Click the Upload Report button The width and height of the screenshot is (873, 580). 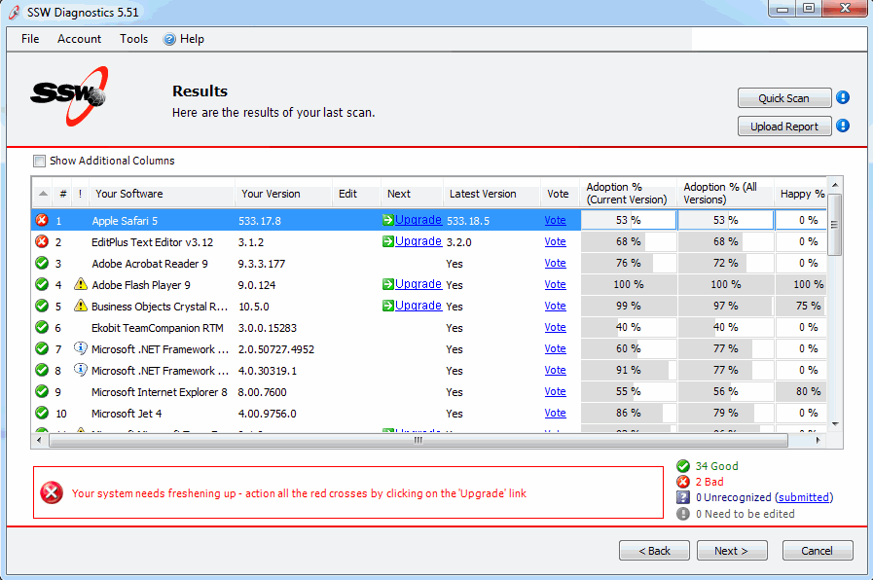click(784, 127)
